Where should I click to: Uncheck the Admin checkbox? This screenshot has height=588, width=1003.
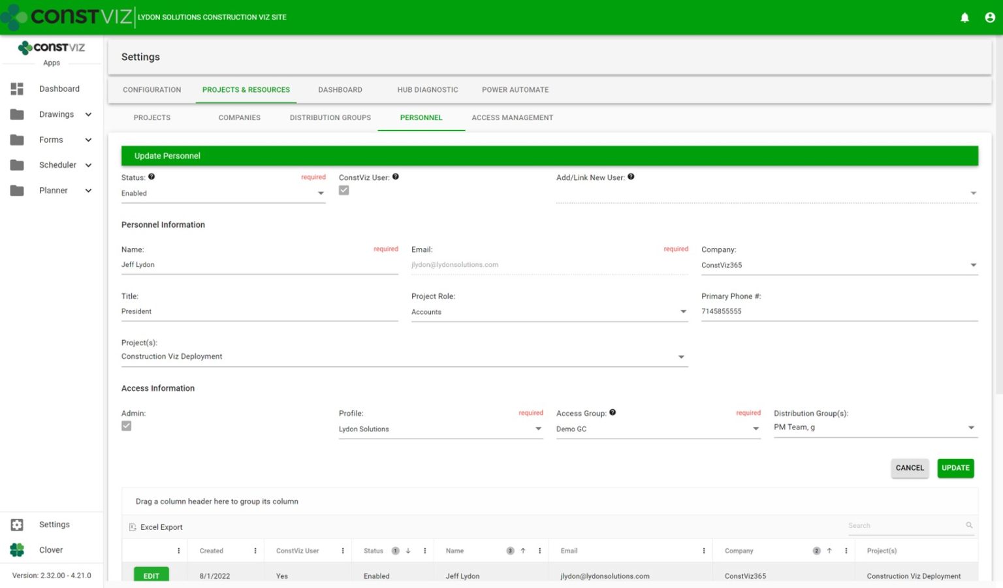click(x=126, y=426)
